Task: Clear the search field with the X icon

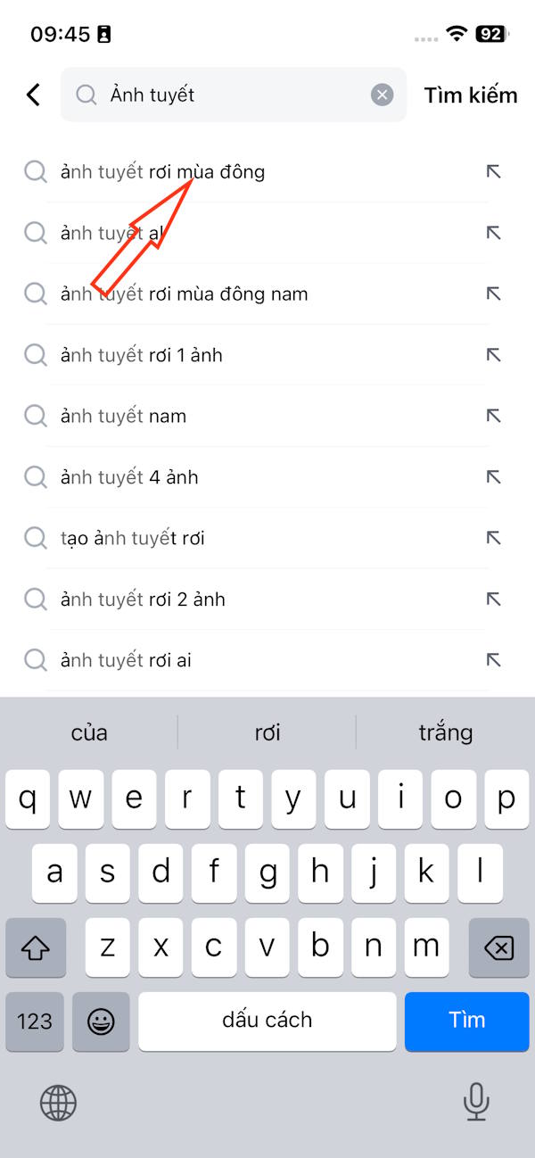Action: coord(382,95)
